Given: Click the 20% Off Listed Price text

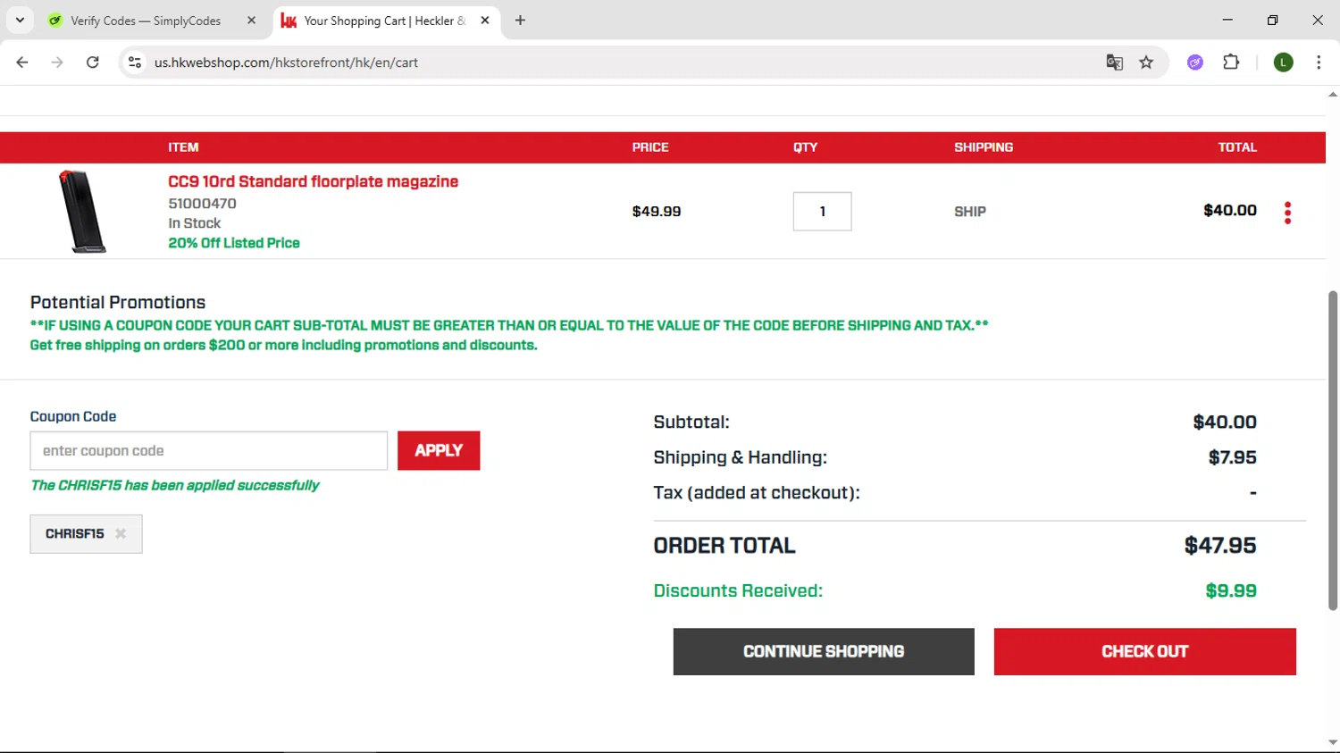Looking at the screenshot, I should (234, 243).
